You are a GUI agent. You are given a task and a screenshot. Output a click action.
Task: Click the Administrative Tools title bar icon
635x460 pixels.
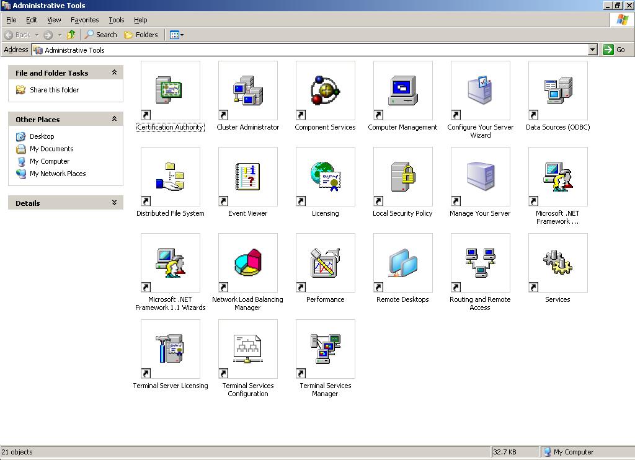[x=6, y=5]
